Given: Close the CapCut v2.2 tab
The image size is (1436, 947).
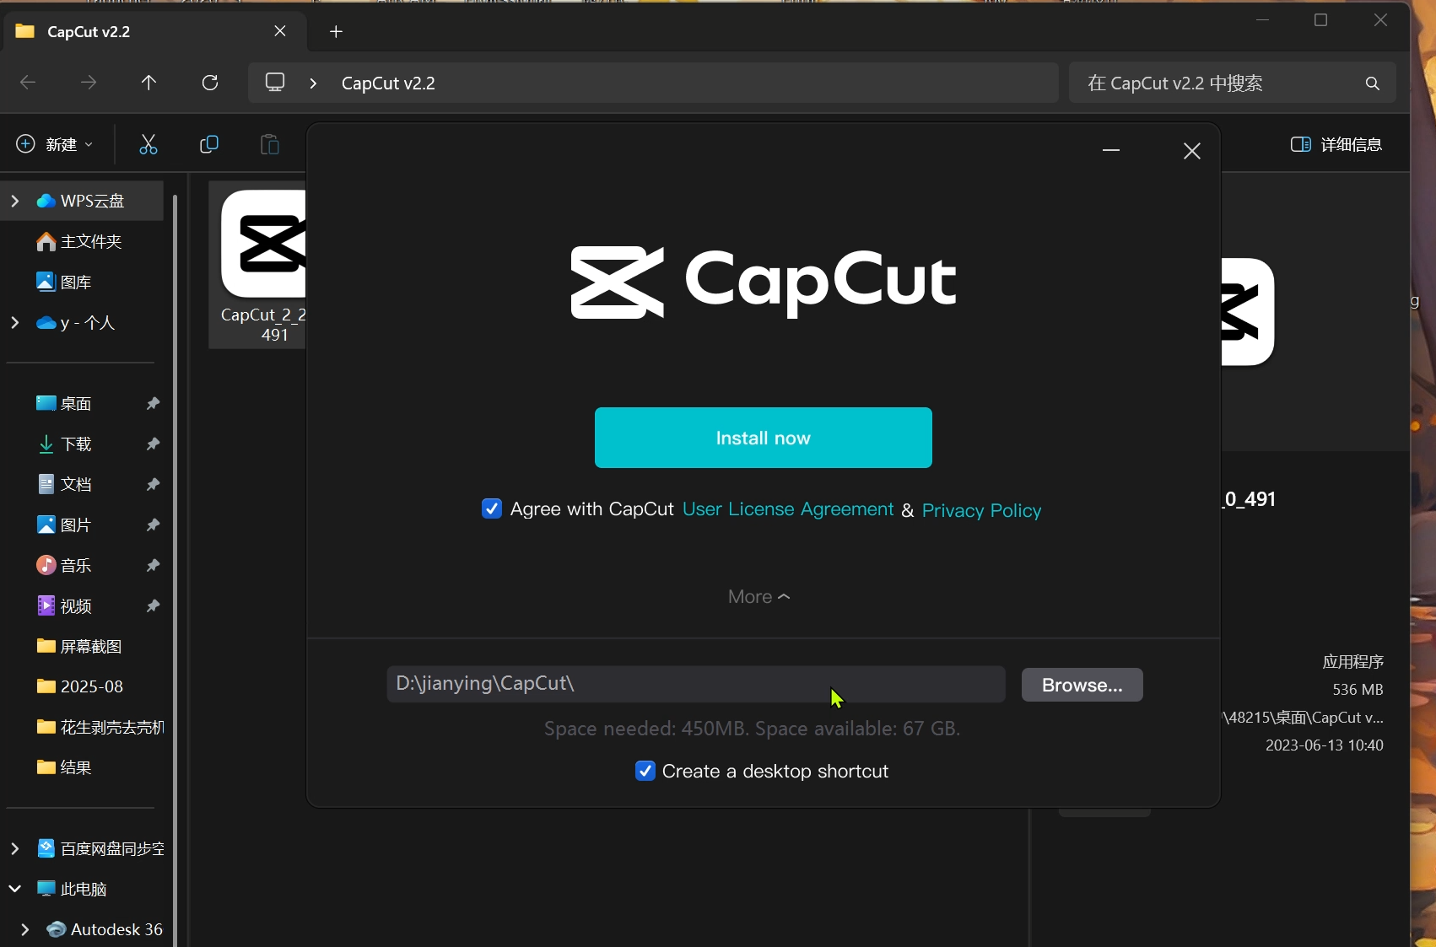Looking at the screenshot, I should pos(280,31).
